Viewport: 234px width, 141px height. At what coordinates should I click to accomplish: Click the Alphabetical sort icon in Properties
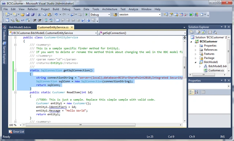(197, 92)
